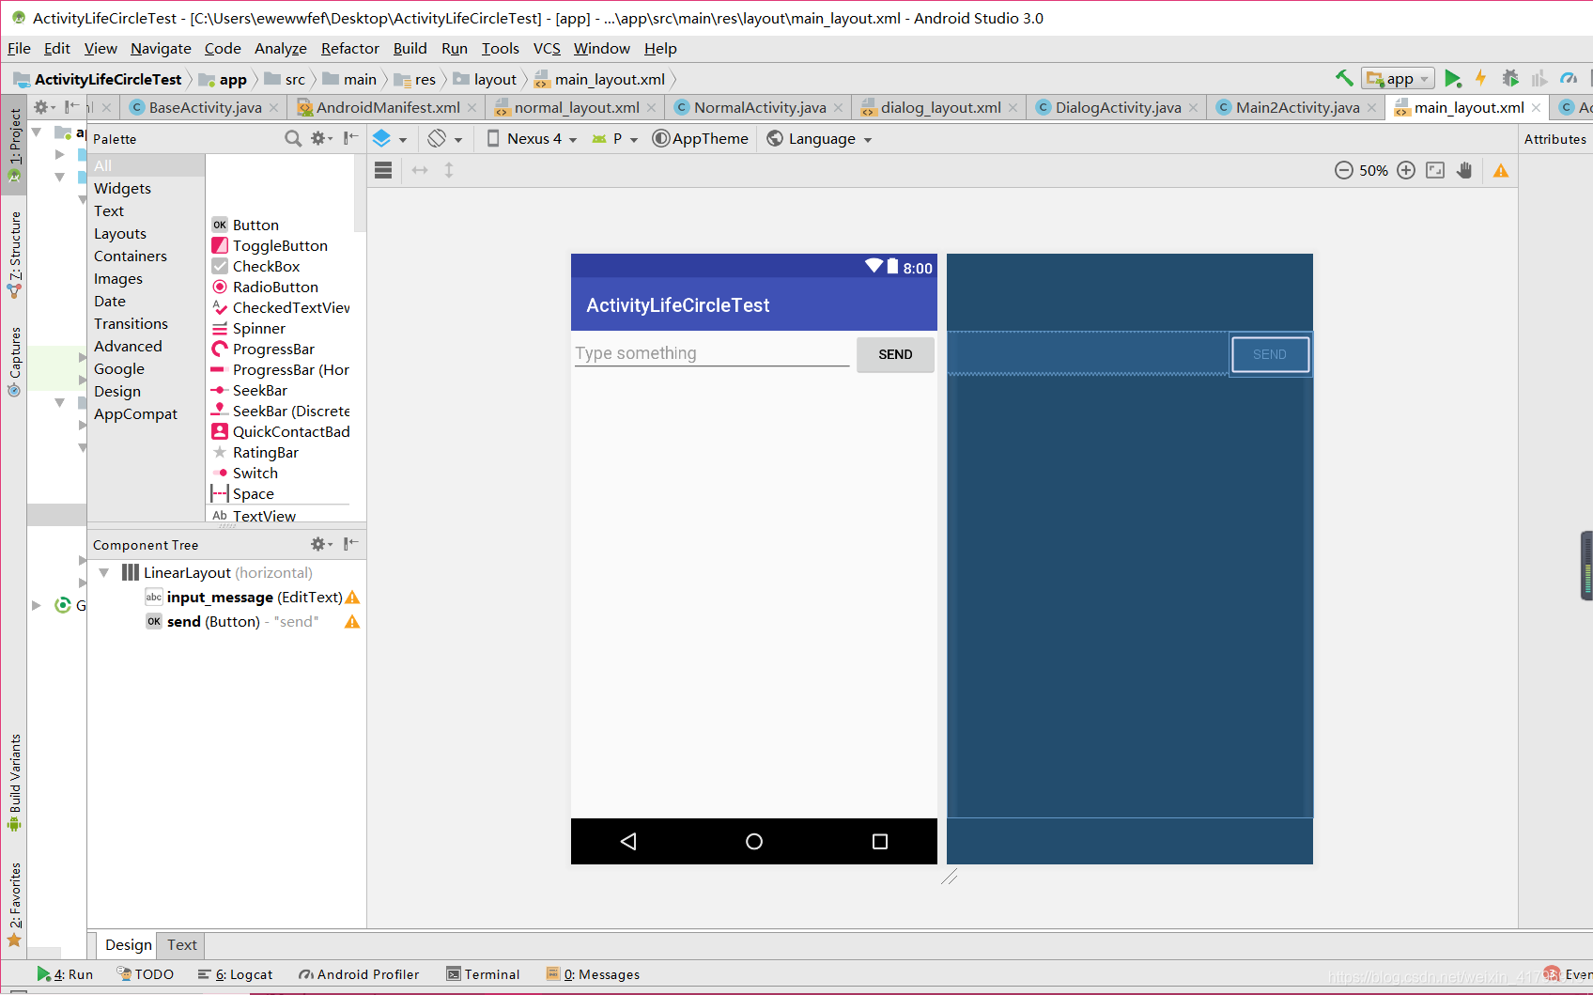Screen dimensions: 1593x995
Task: Open the Analyze menu
Action: click(280, 48)
